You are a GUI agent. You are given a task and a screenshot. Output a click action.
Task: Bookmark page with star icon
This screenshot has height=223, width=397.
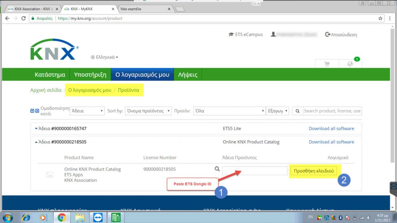tap(380, 18)
